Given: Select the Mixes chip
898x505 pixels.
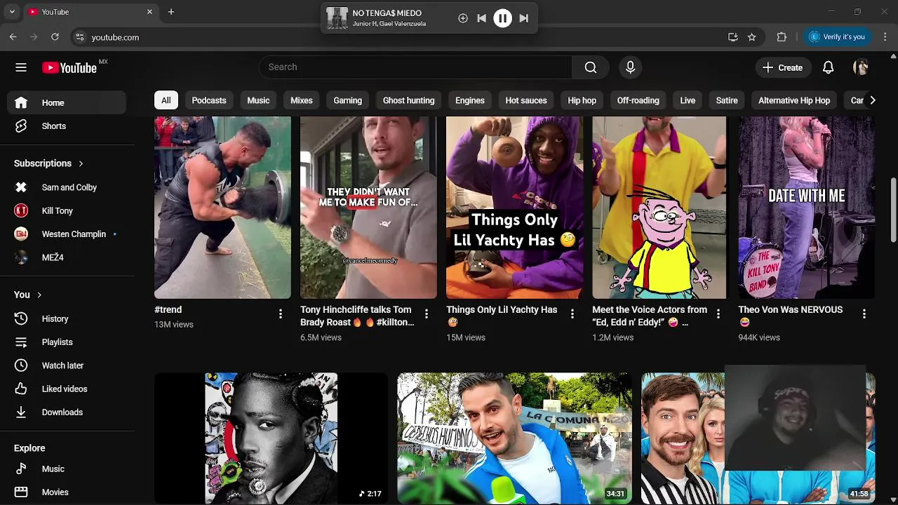Looking at the screenshot, I should 302,100.
